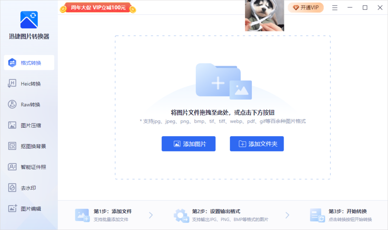388x230 pixels.
Task: Click the 第3步：开始转换 title
Action: (x=348, y=212)
